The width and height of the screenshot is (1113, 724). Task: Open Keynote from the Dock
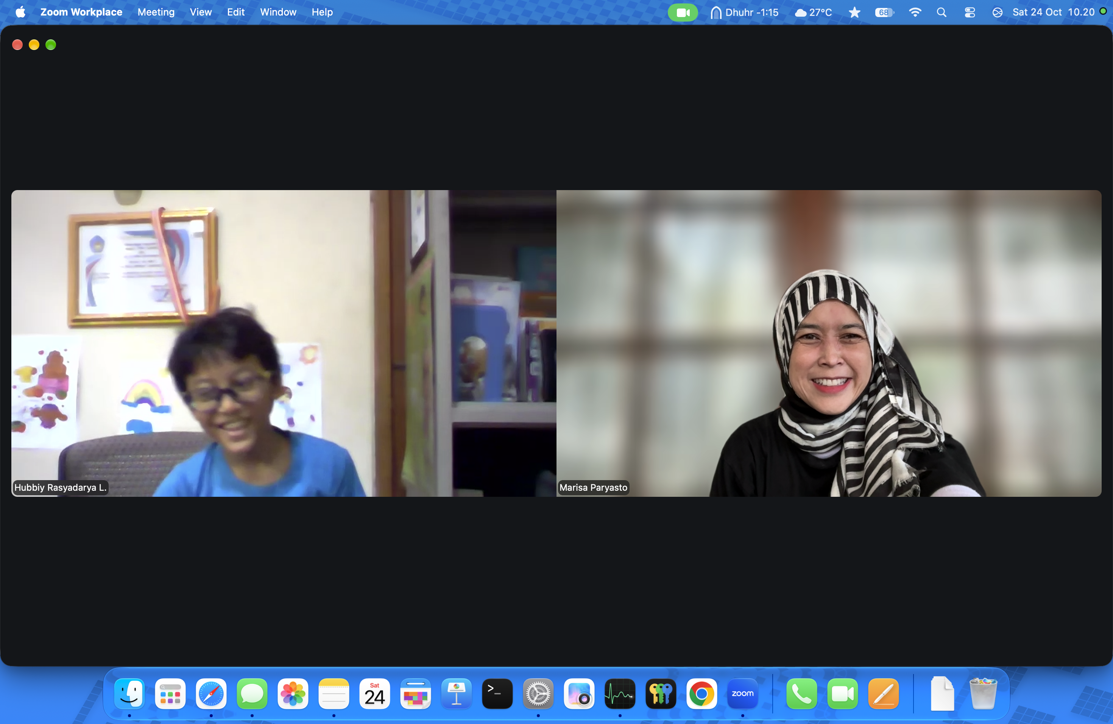[x=457, y=694]
